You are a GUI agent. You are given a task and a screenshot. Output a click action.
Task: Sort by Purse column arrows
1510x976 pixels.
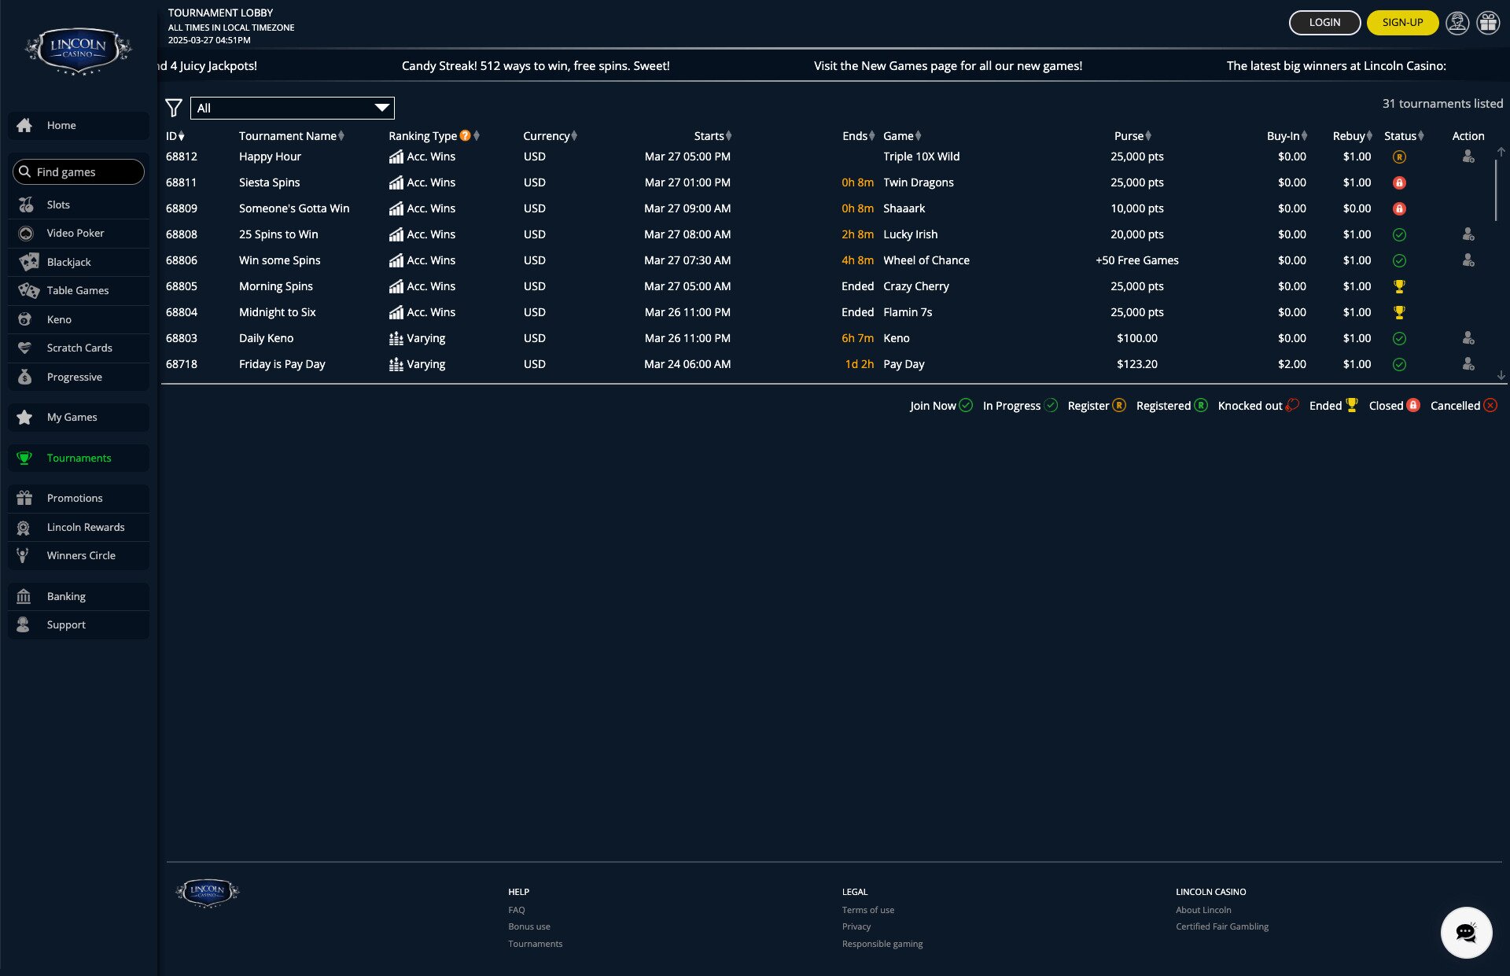point(1148,136)
